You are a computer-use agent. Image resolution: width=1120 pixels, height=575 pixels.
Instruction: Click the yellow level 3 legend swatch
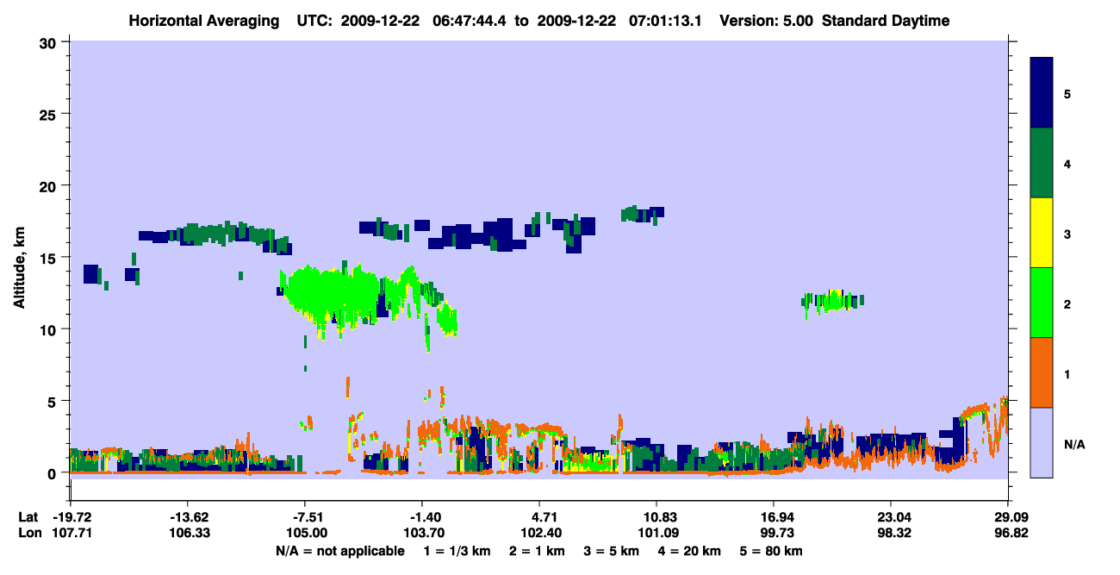click(x=1042, y=233)
